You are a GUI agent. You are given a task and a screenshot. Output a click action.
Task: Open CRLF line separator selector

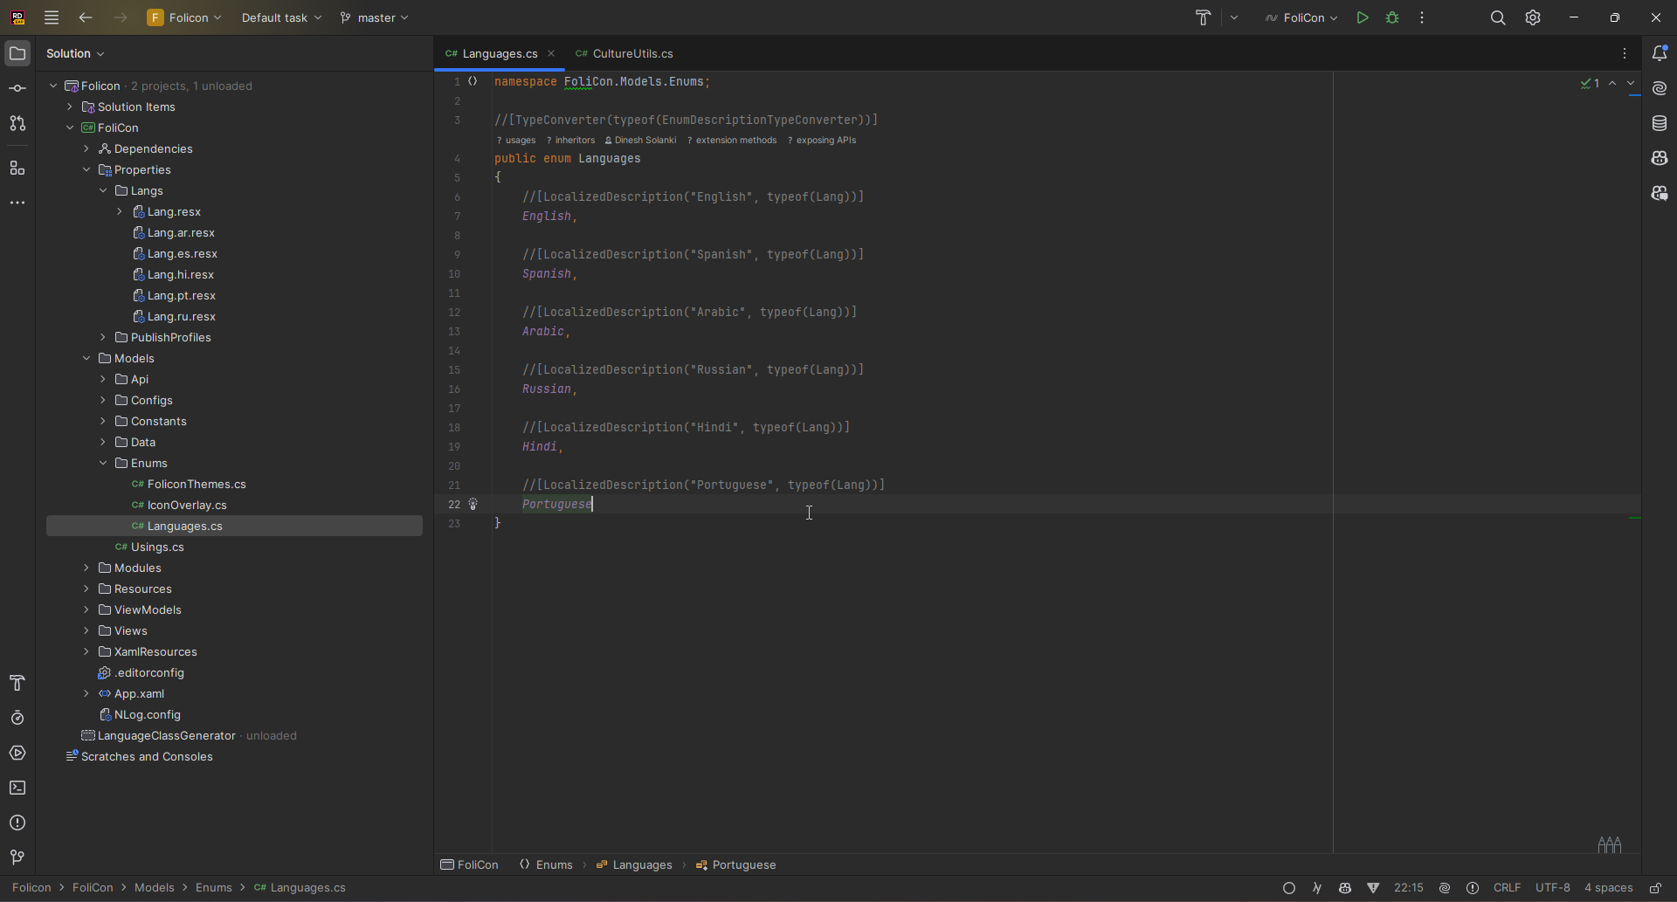pos(1508,888)
